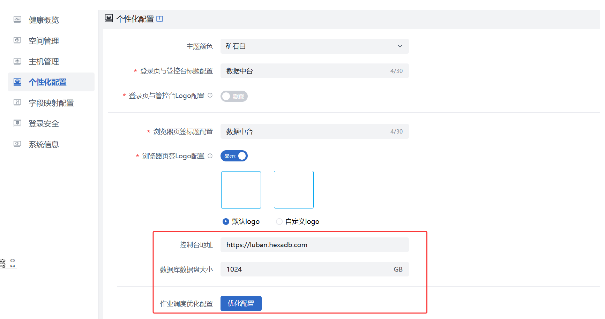Click the 登录安全 shield icon

tap(17, 123)
